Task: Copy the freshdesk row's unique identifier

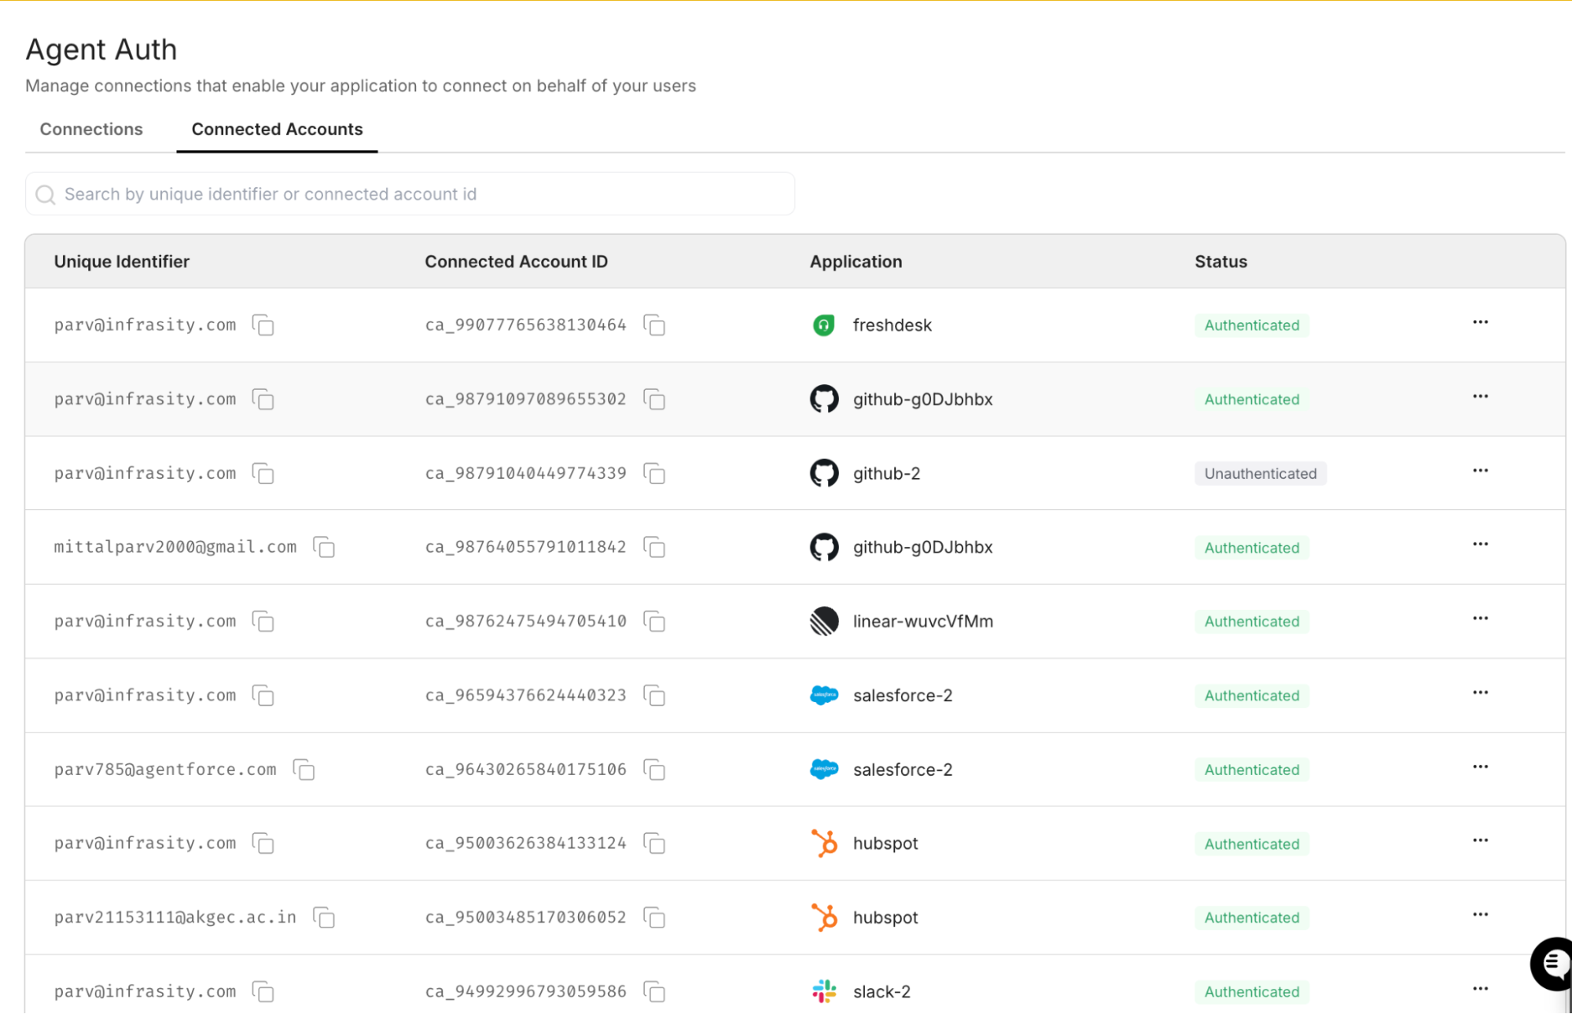Action: tap(263, 325)
